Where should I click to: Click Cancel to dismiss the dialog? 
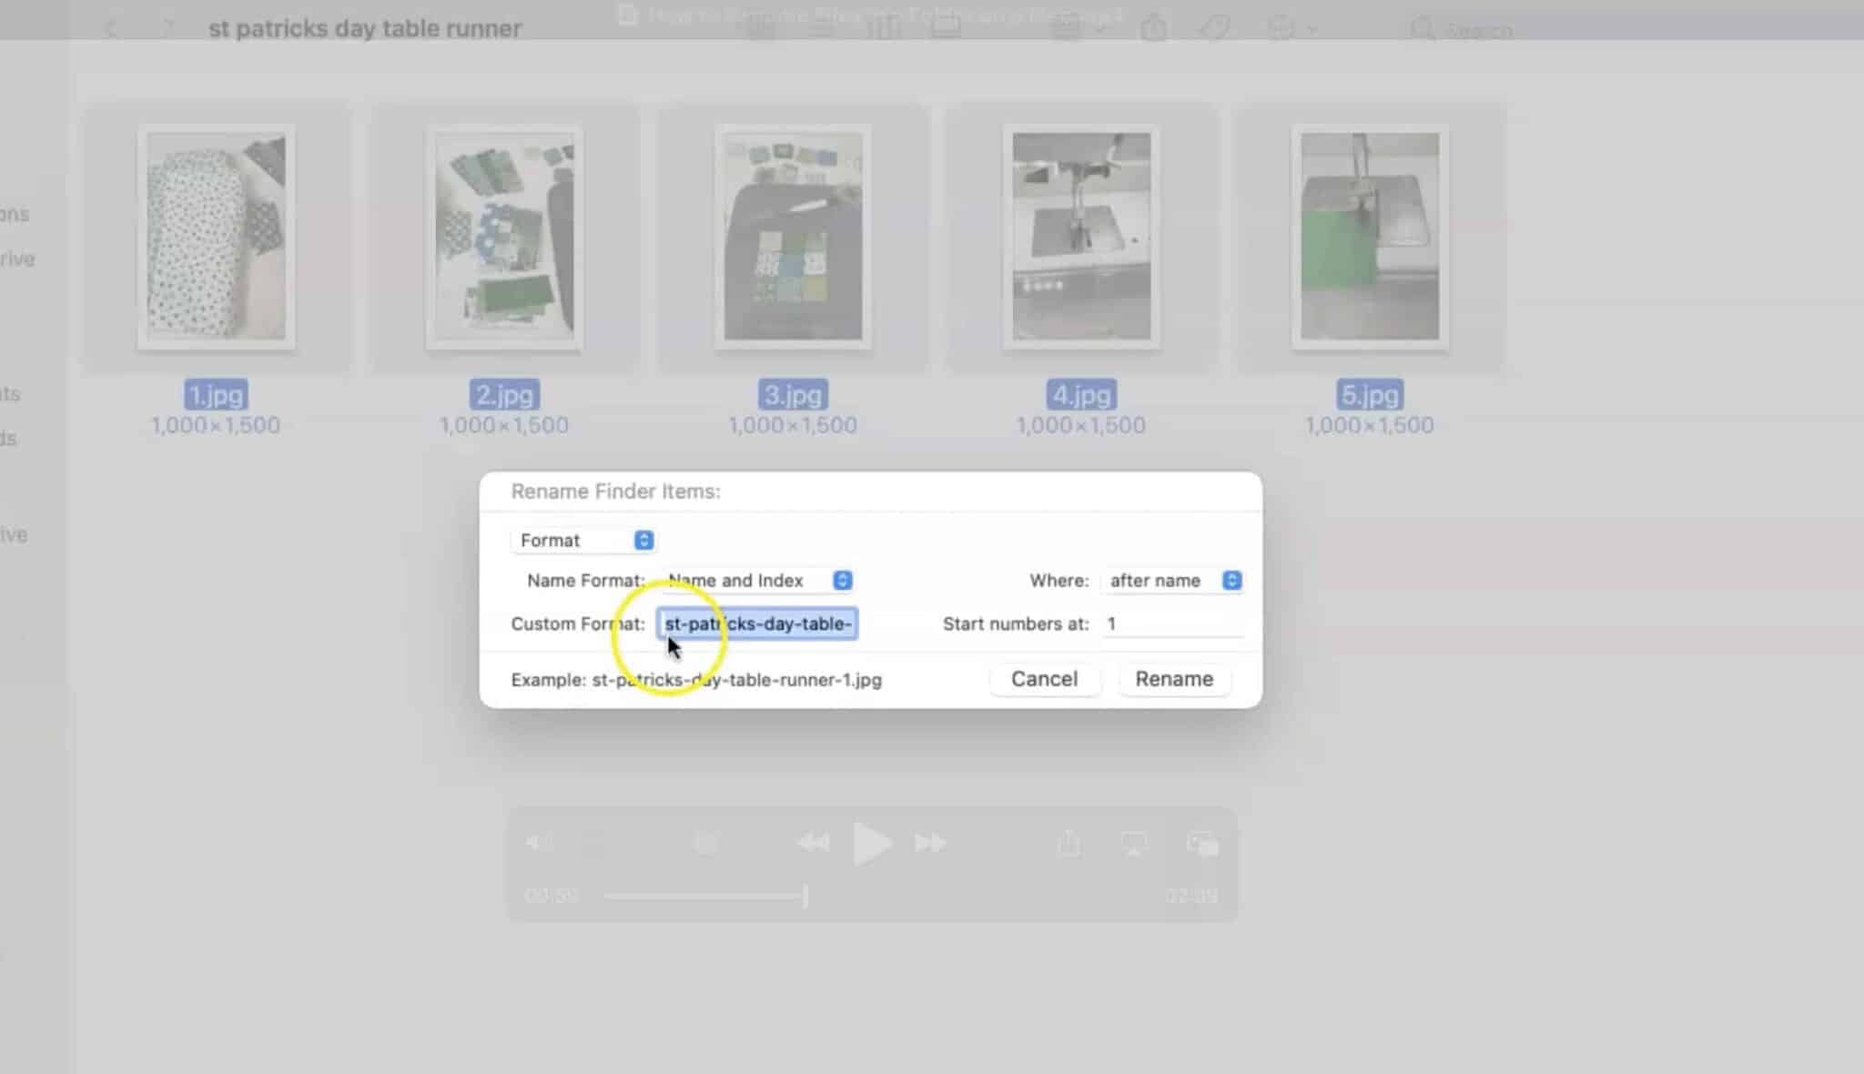[1045, 678]
